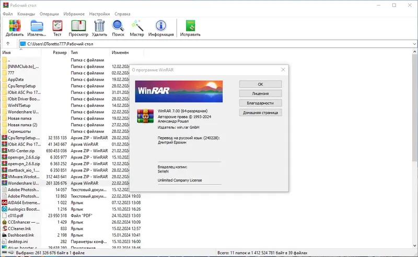
Task: Select the c010.pdf file icon
Action: click(4, 215)
